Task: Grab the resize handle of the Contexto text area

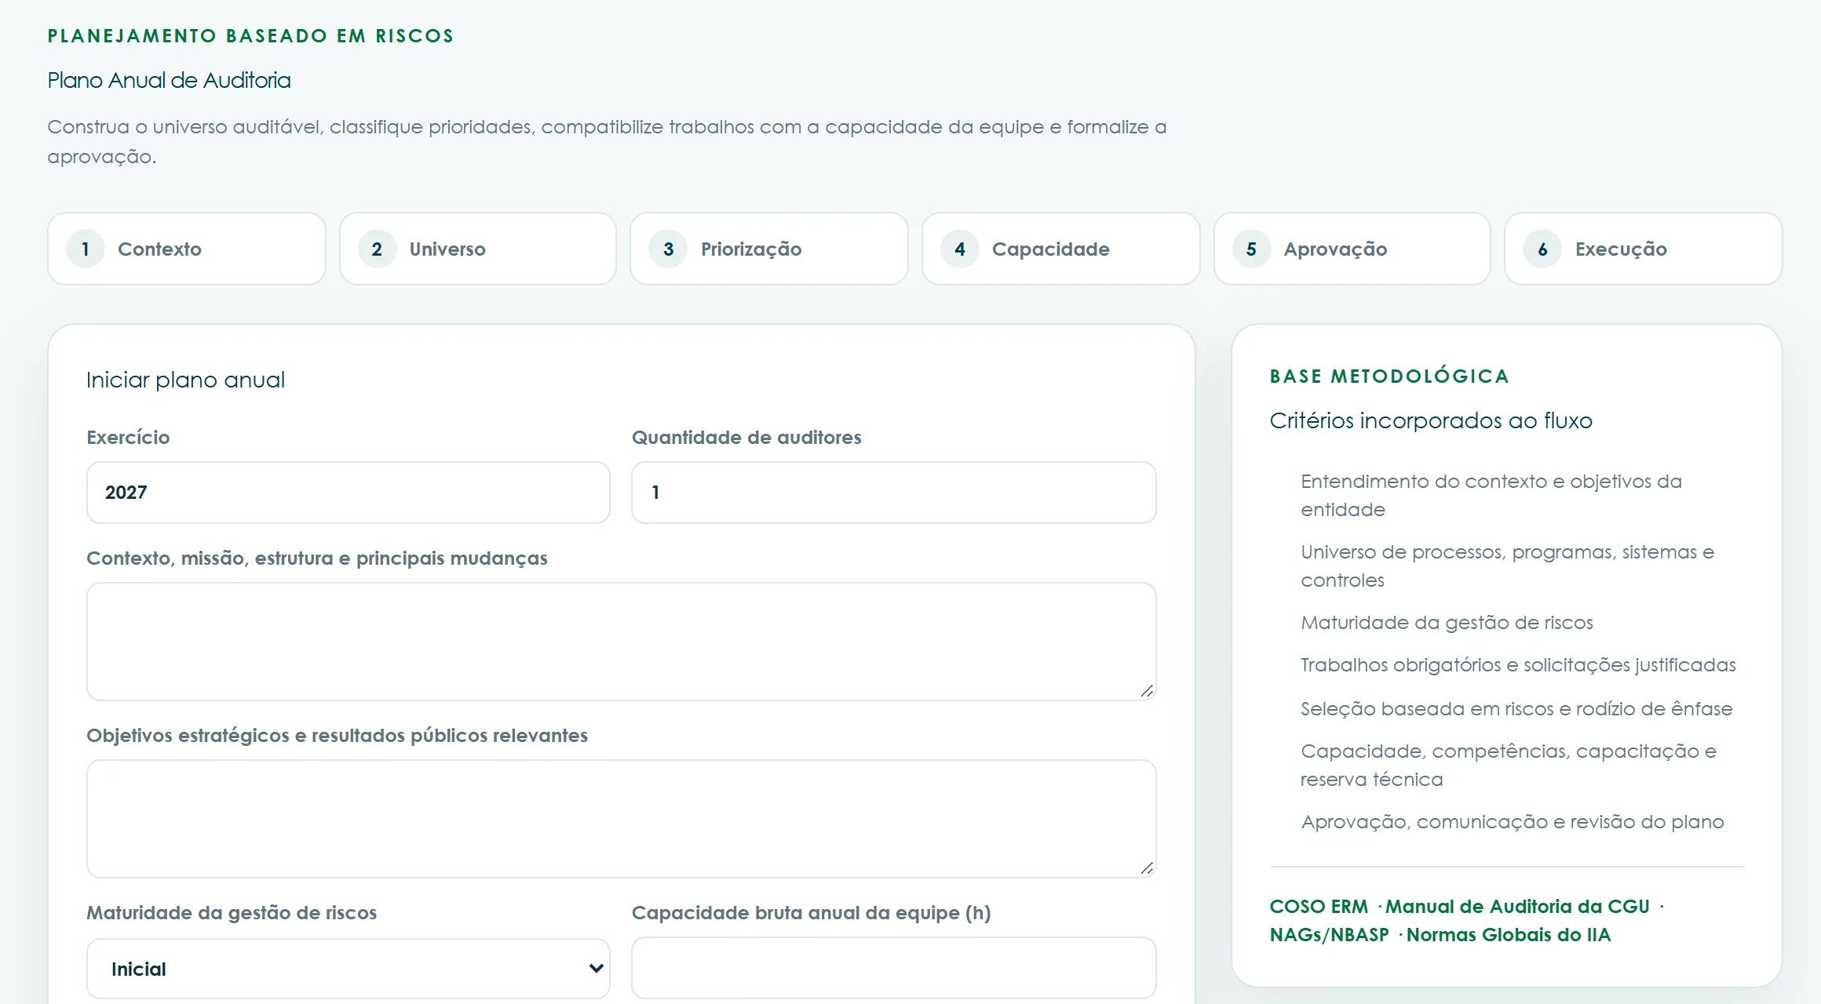Action: point(1147,691)
